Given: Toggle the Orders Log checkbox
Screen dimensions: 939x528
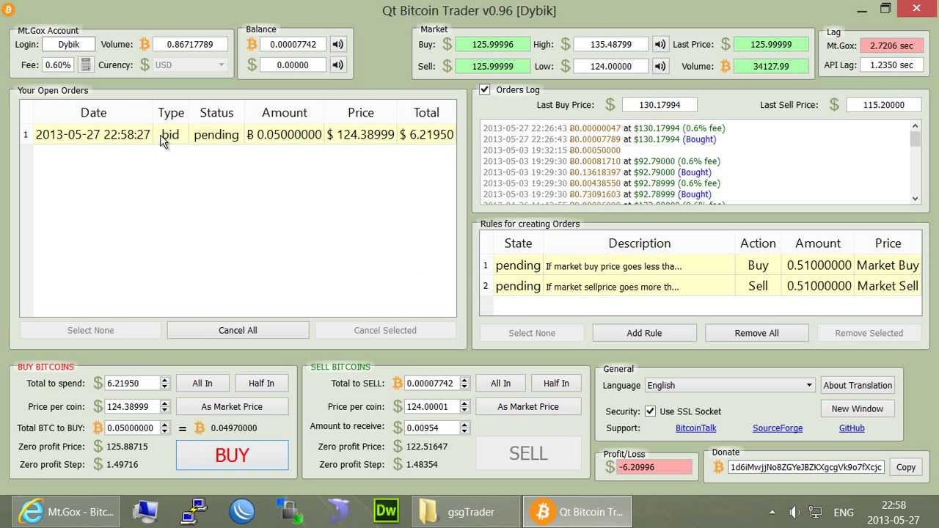Looking at the screenshot, I should 485,89.
